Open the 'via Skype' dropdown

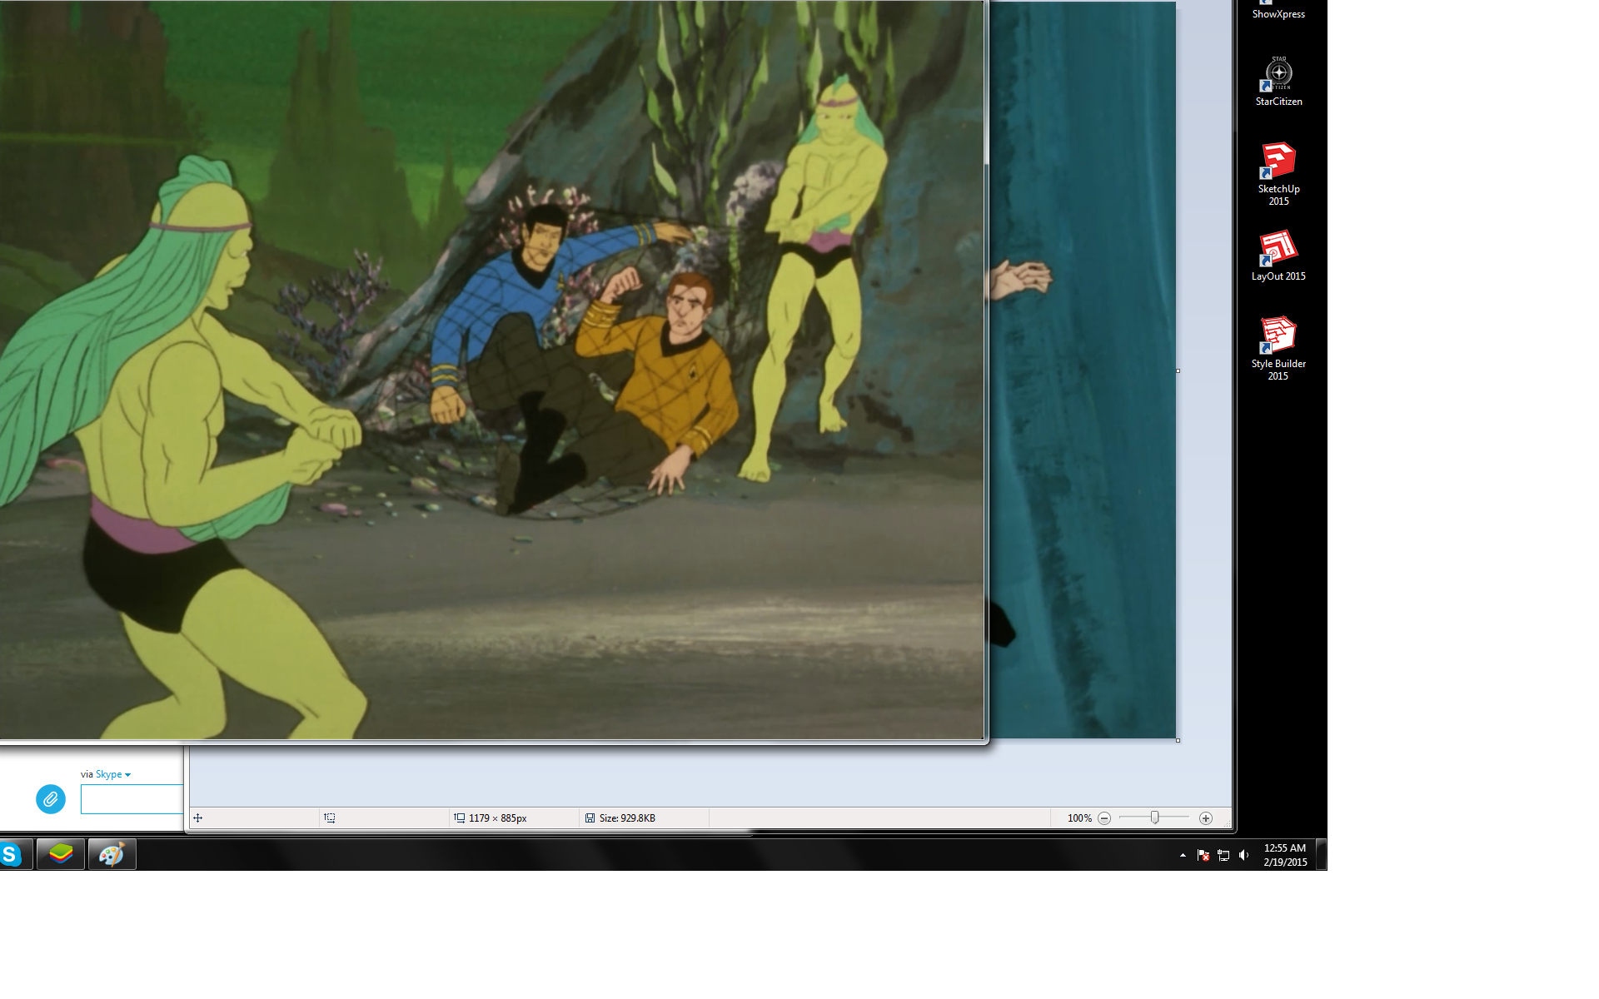112,774
